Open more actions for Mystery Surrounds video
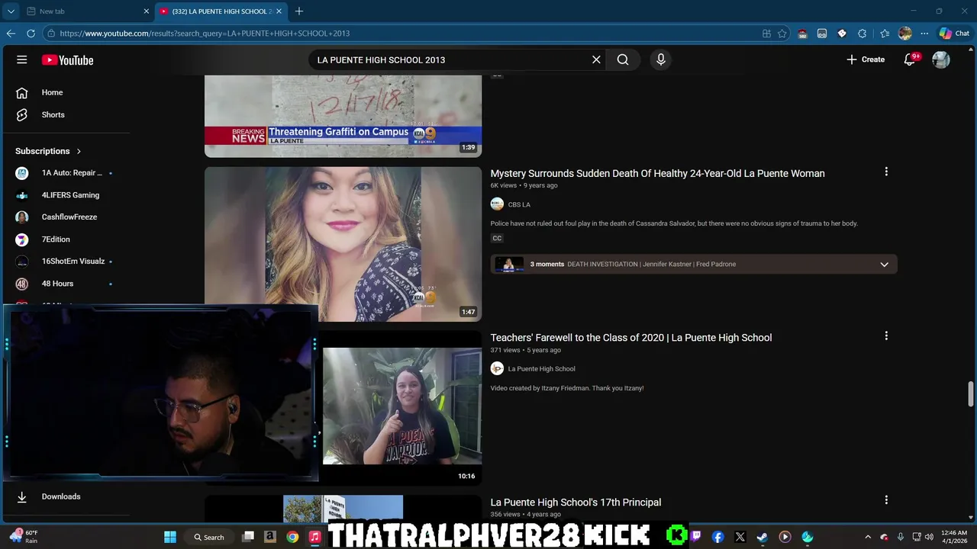The image size is (977, 549). (886, 172)
